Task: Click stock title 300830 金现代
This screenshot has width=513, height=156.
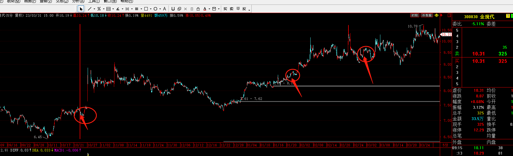Action: tap(479, 17)
